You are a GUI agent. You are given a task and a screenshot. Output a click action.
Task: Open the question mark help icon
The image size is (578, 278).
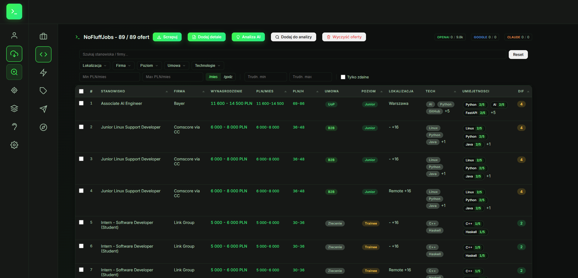[14, 127]
